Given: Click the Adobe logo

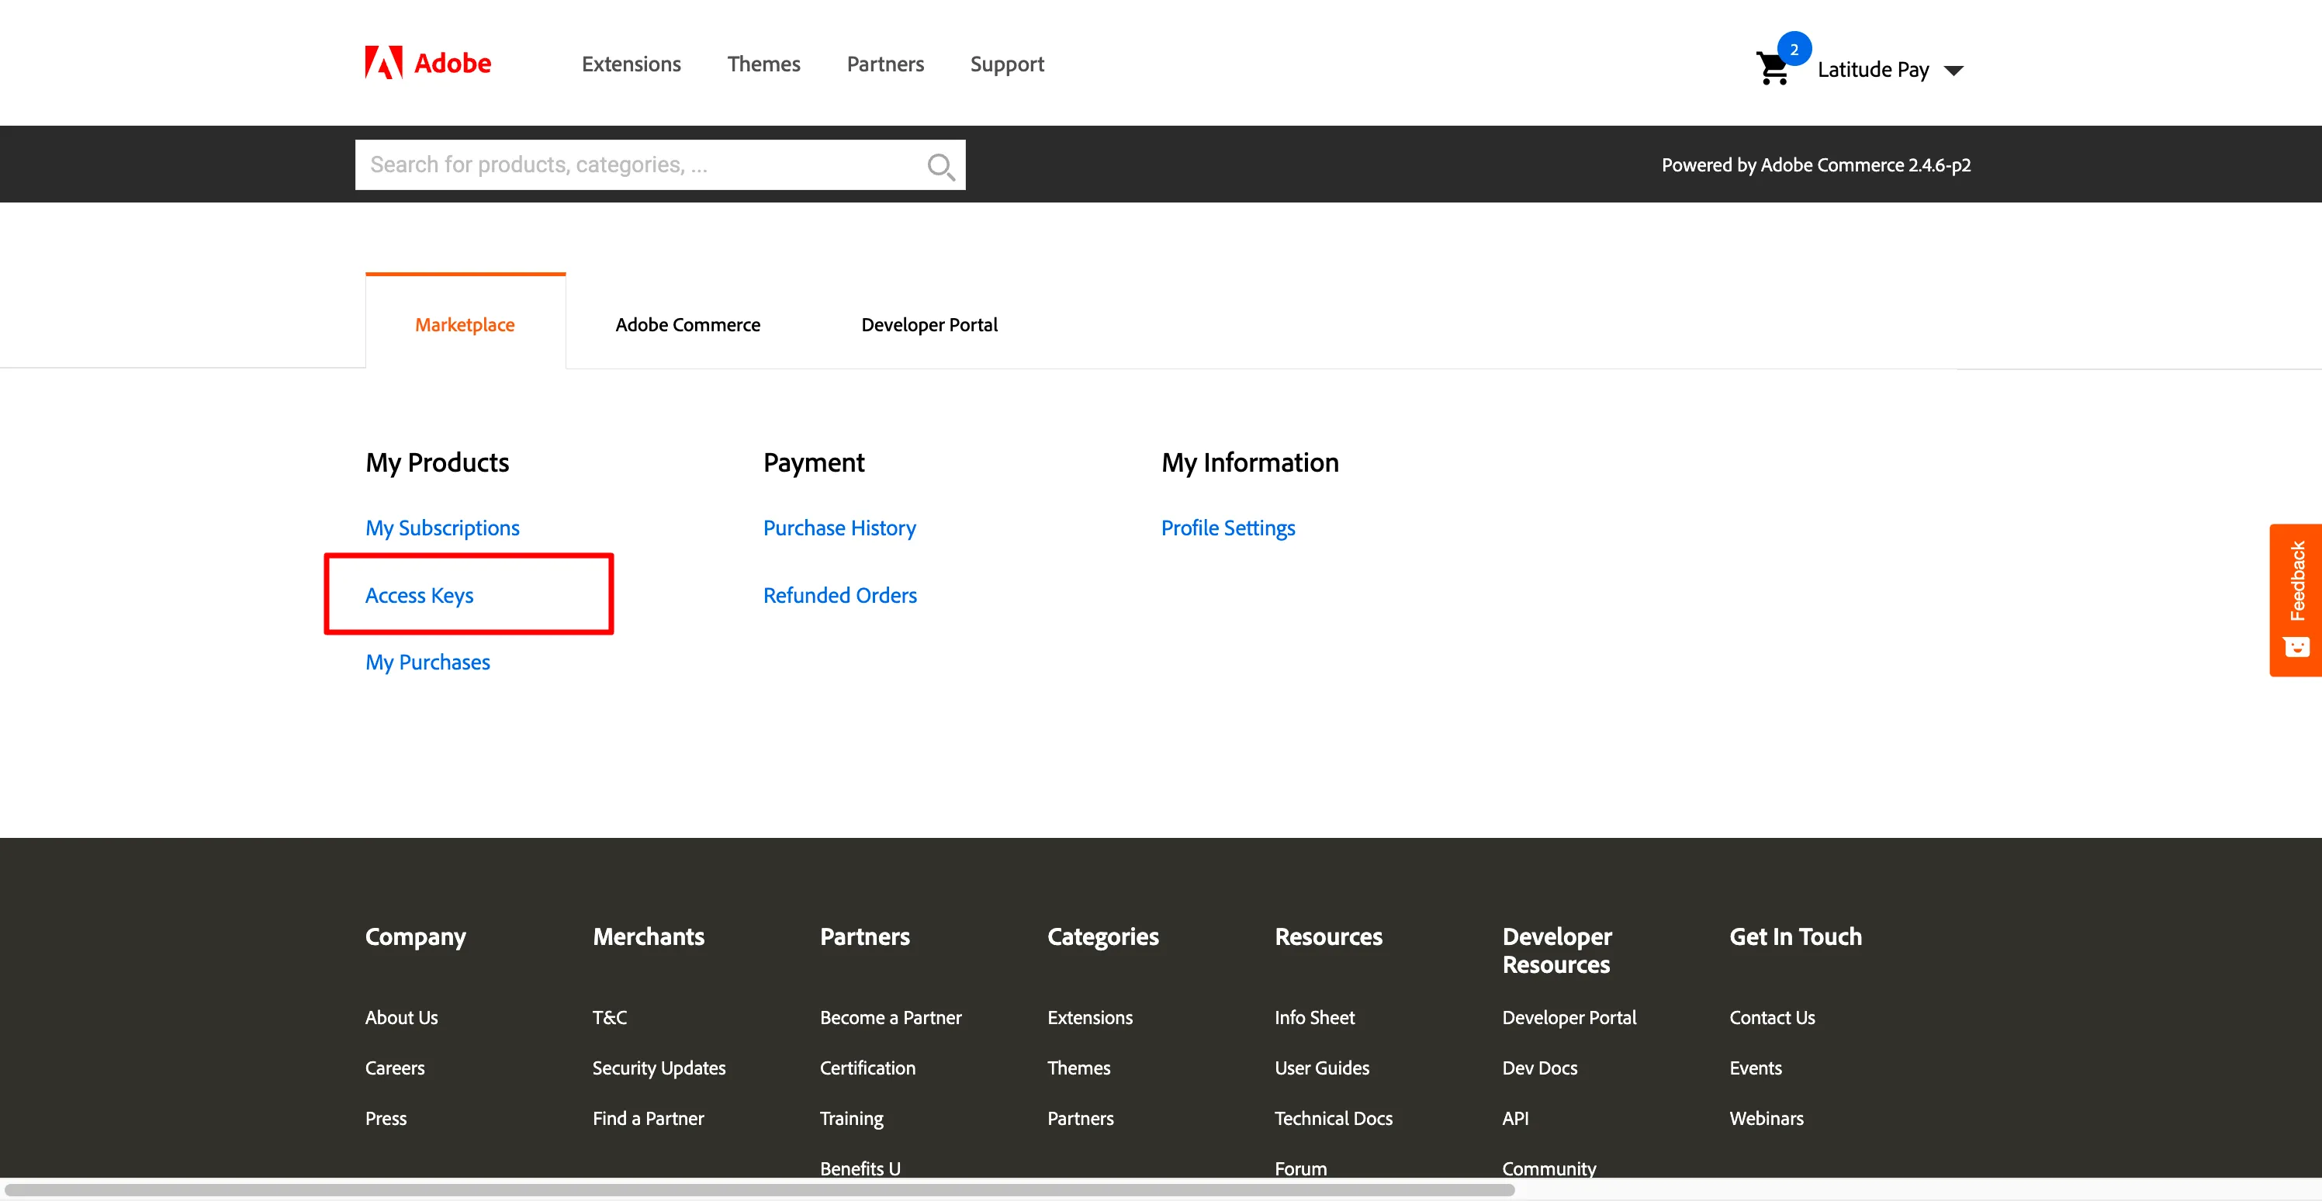Looking at the screenshot, I should point(428,63).
